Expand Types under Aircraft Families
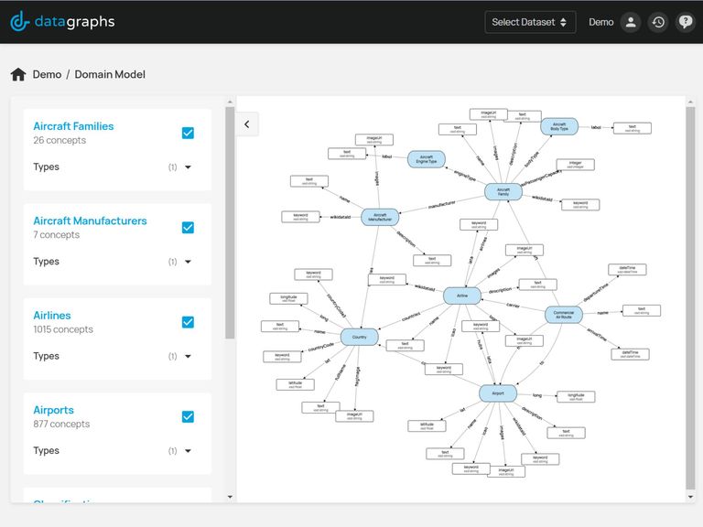703x527 pixels. 188,167
